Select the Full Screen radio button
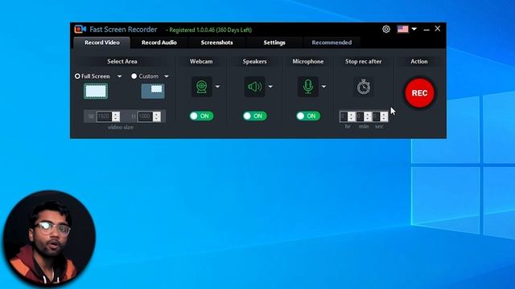This screenshot has height=289, width=515. click(x=77, y=76)
